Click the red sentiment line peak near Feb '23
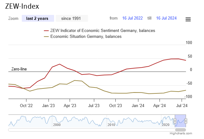 59,64
